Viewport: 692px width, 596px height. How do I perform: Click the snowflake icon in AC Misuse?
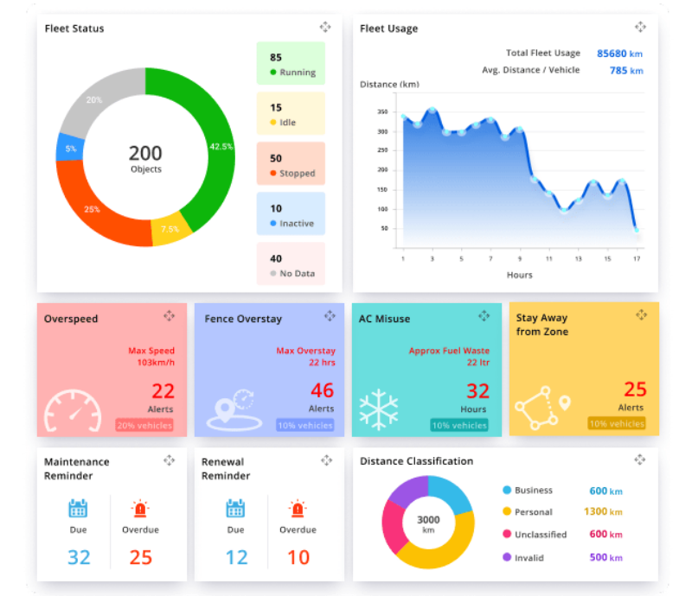[378, 409]
